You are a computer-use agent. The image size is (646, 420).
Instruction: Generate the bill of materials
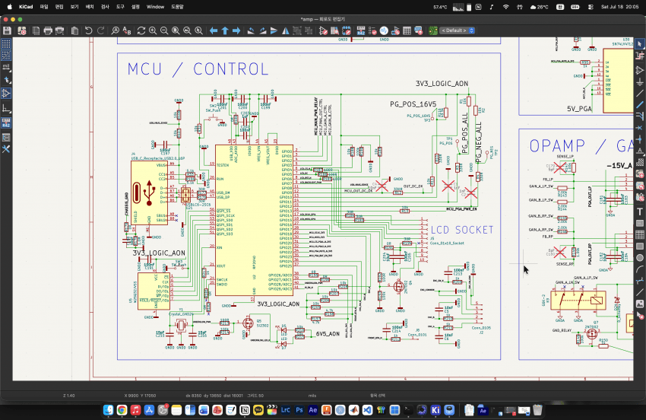pyautogui.click(x=419, y=30)
